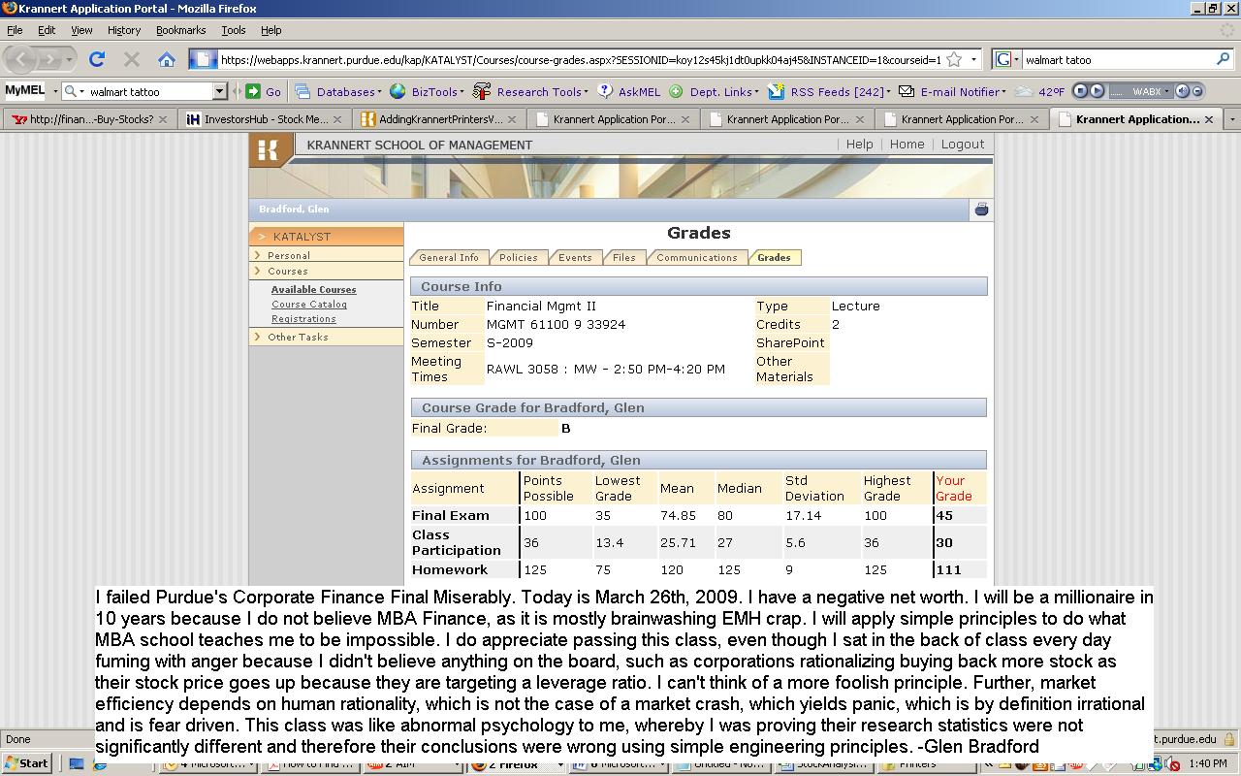This screenshot has width=1241, height=776.
Task: Click the printer icon on the page
Action: (x=981, y=210)
